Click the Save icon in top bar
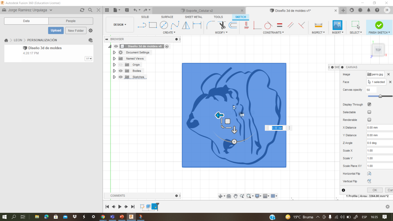 127,10
